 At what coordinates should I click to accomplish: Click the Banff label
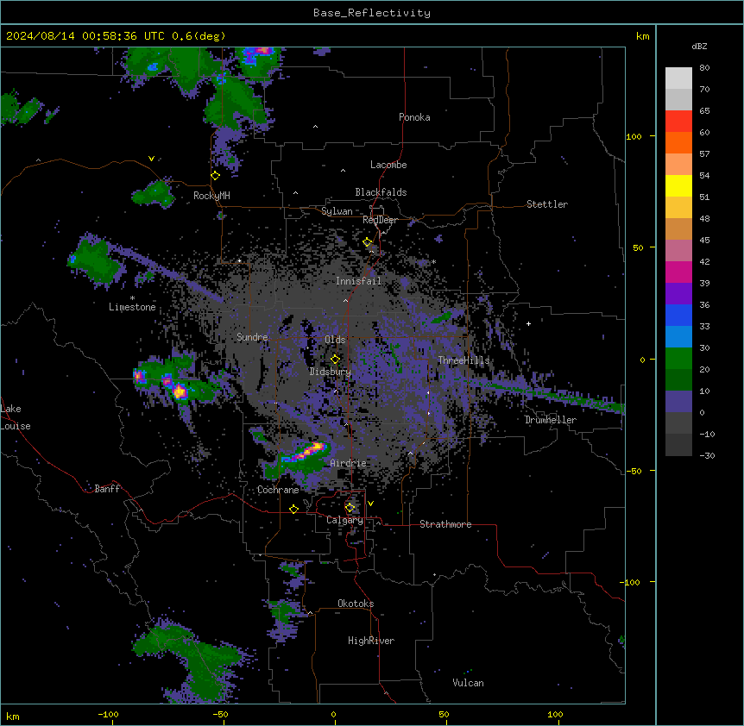click(107, 489)
